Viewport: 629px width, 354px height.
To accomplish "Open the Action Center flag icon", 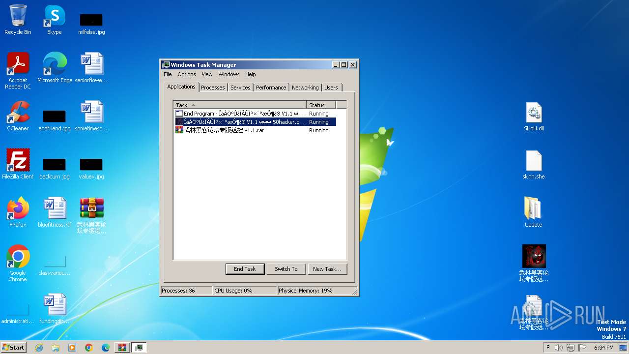I will tap(582, 348).
